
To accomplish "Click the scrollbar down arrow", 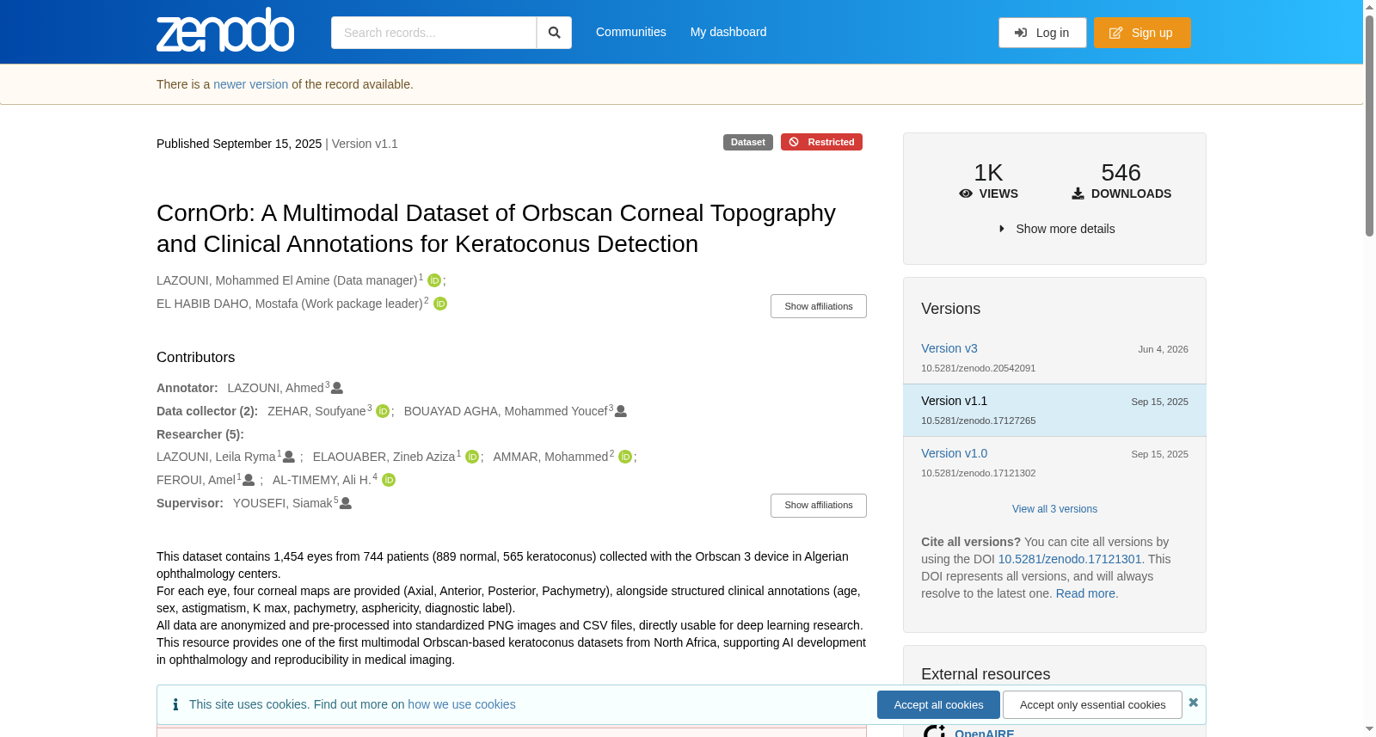I will 1369,729.
